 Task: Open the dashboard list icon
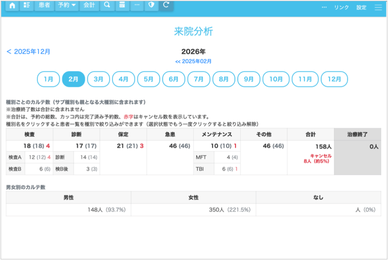click(x=26, y=6)
